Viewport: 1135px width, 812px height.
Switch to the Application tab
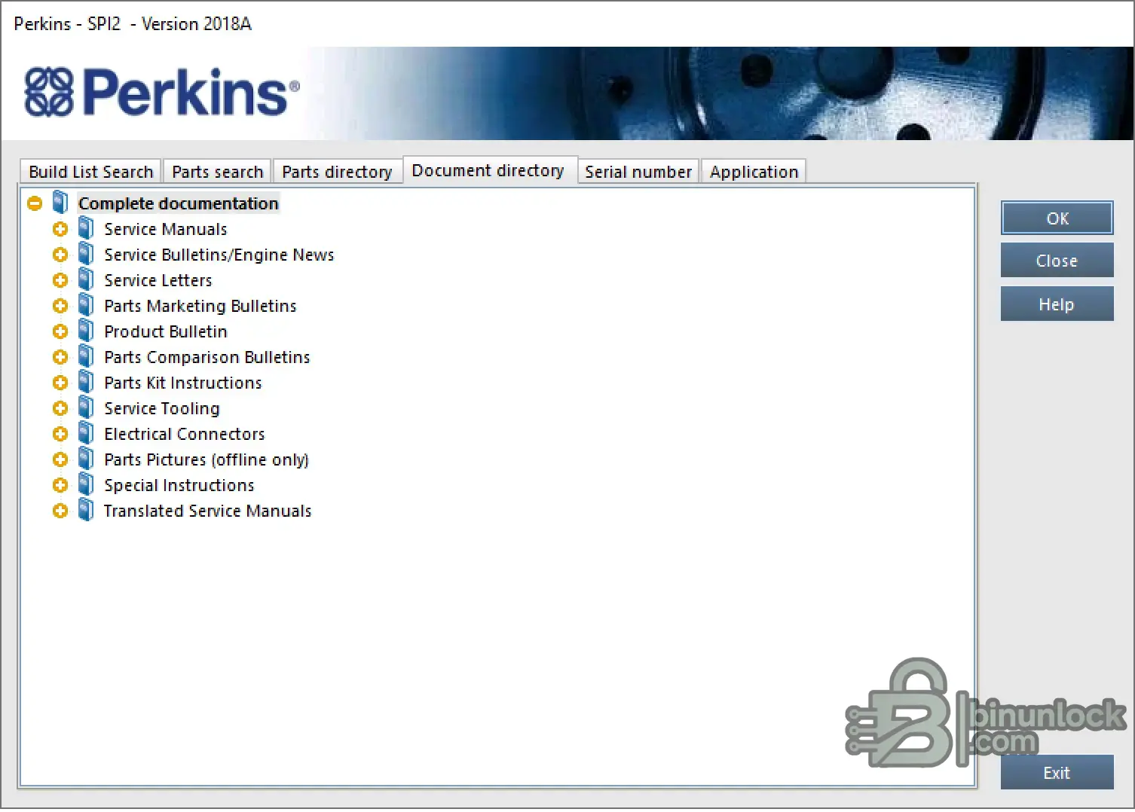click(x=754, y=172)
